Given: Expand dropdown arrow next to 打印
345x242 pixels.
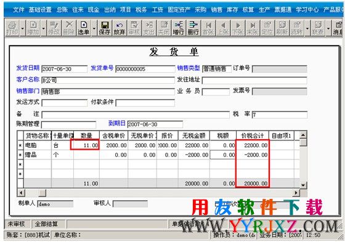Looking at the screenshot, I should (x=22, y=28).
